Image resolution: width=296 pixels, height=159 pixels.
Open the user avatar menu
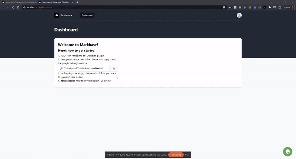(239, 15)
